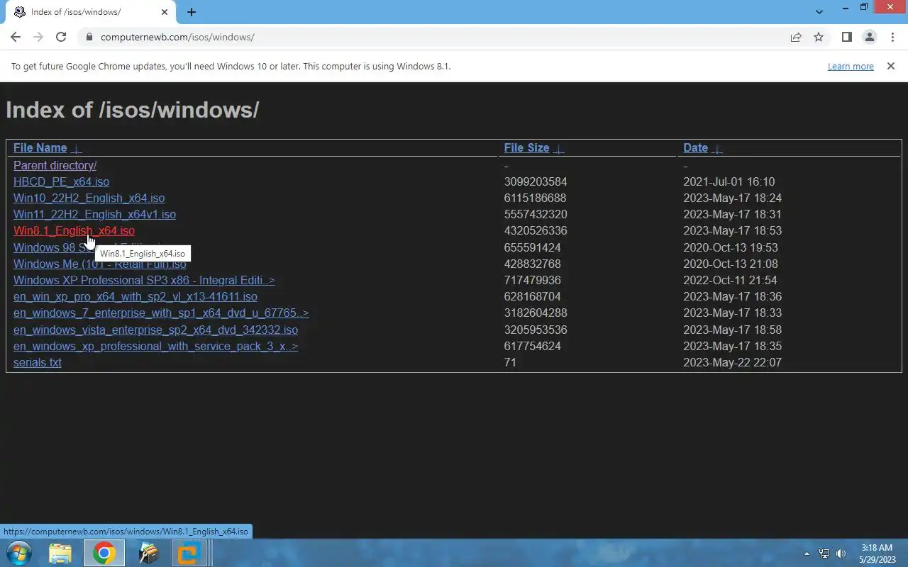Image resolution: width=908 pixels, height=567 pixels.
Task: Open the Learn more link
Action: (x=851, y=66)
